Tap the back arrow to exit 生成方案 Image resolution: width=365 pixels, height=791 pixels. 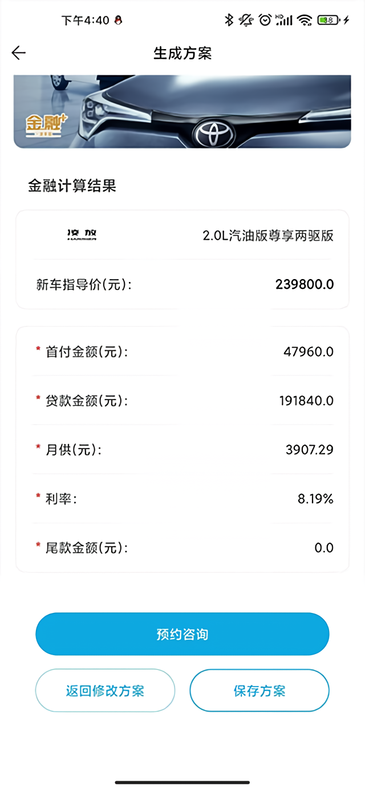[x=19, y=53]
